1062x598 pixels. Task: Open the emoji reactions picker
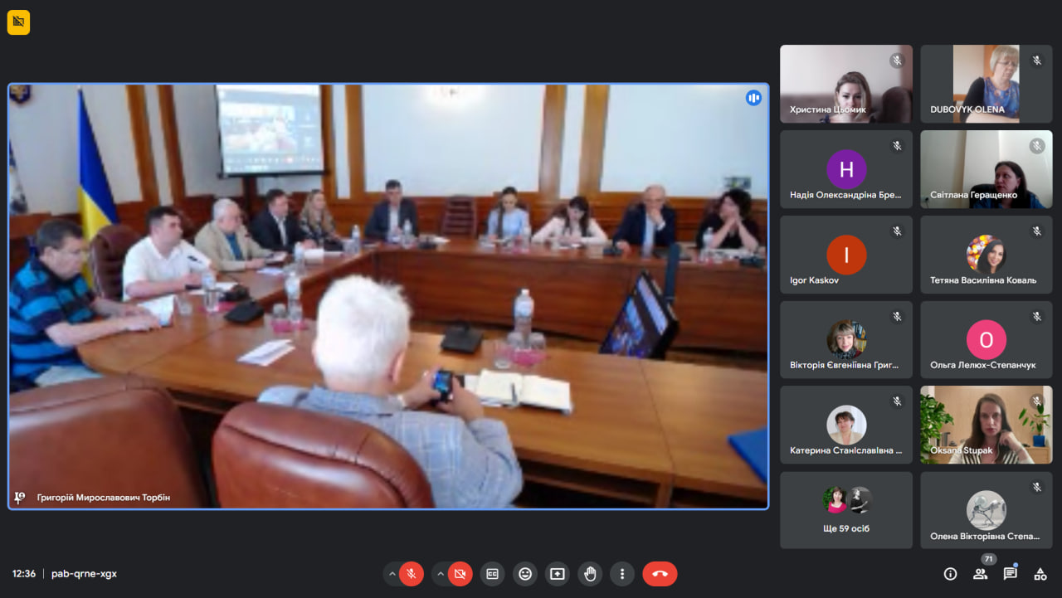click(x=524, y=574)
